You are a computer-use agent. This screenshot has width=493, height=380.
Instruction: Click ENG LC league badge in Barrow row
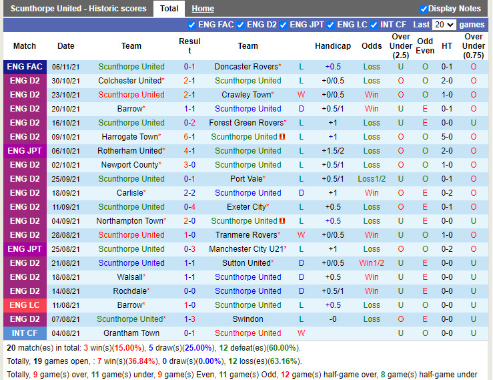[25, 305]
